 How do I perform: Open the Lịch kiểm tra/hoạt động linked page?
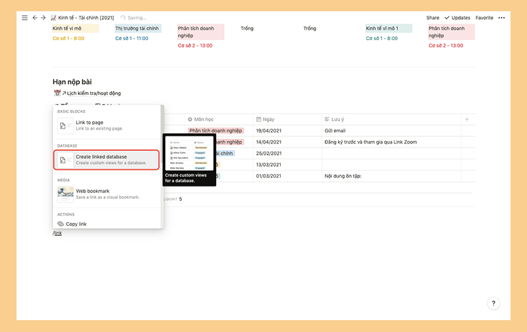(x=94, y=93)
